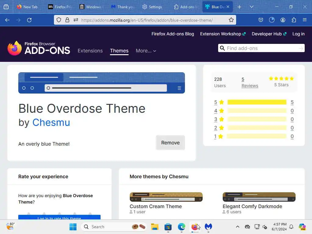312x234 pixels.
Task: Open the Elegant Comfy Darkmode theme link
Action: pos(252,206)
